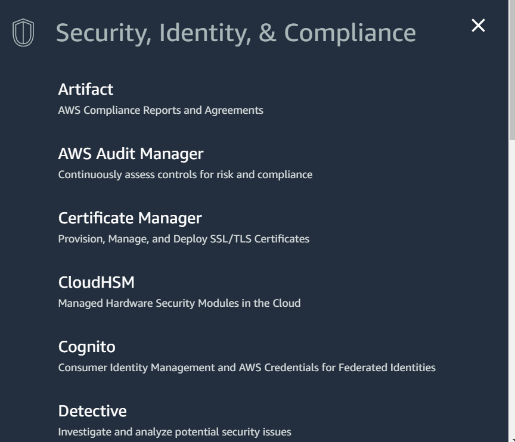The height and width of the screenshot is (442, 515).
Task: Close the Security, Identity, & Compliance panel
Action: pyautogui.click(x=478, y=25)
